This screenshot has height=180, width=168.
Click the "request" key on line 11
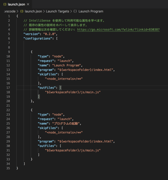[x=46, y=61]
